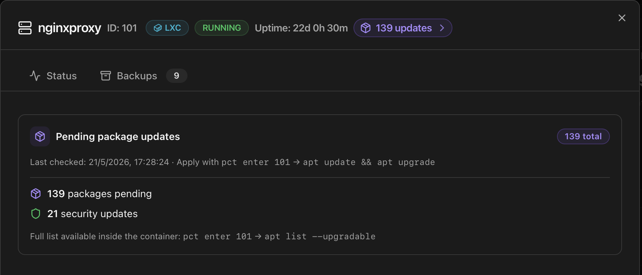The image size is (642, 275).
Task: Open the 139 updates button
Action: 403,28
